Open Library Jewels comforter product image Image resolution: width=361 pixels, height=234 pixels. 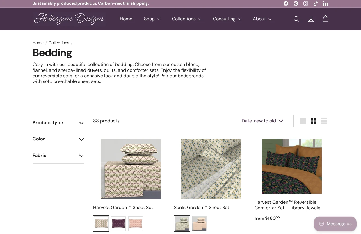[292, 166]
